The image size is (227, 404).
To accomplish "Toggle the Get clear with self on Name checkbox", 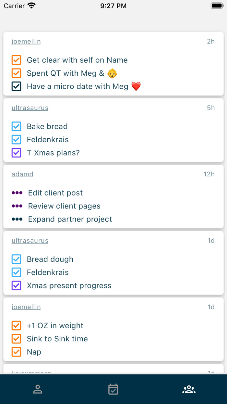I will 16,60.
